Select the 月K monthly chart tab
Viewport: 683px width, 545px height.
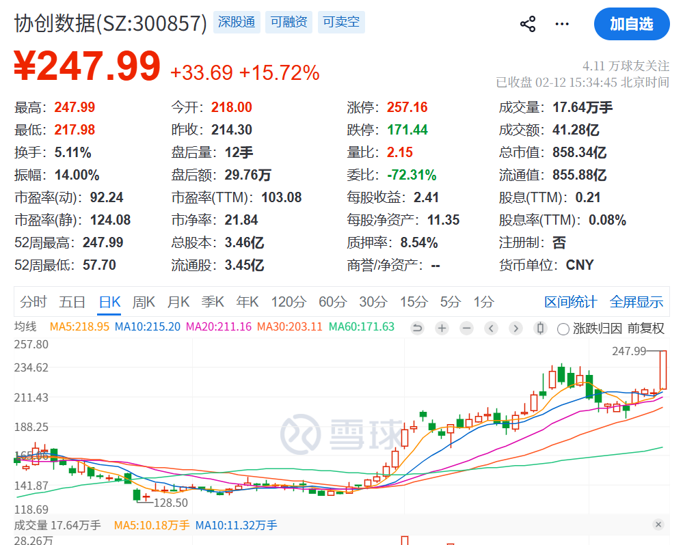179,302
